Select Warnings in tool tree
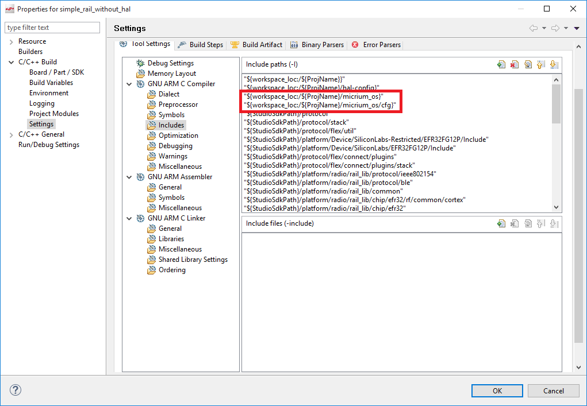Screen dimensions: 587x406 point(172,156)
